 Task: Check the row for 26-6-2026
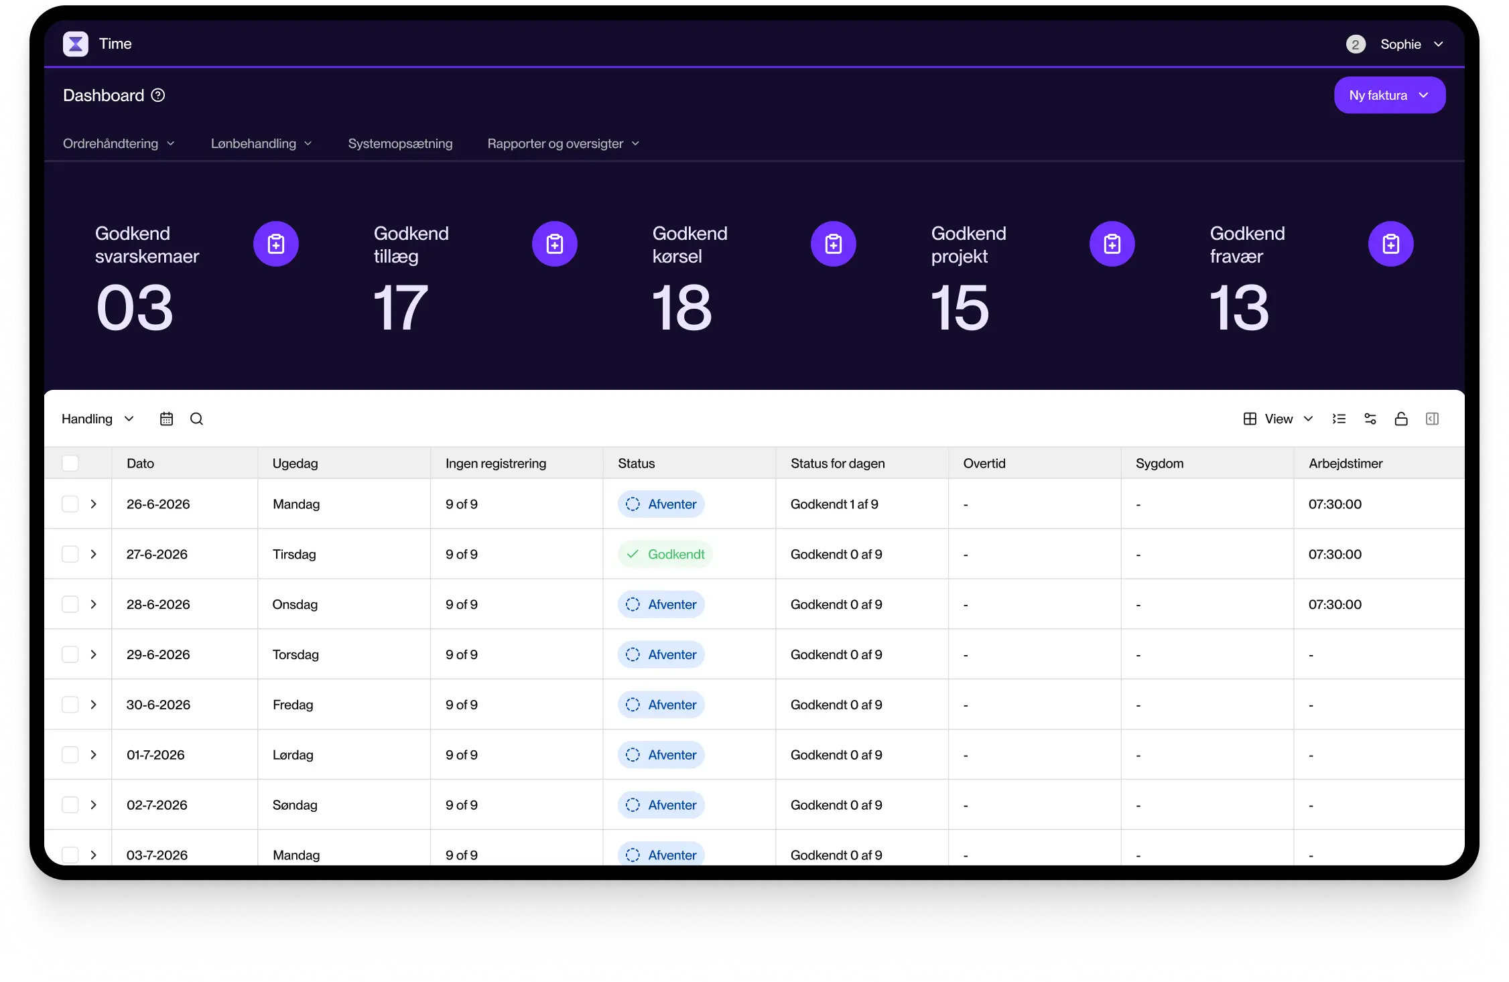(x=70, y=504)
